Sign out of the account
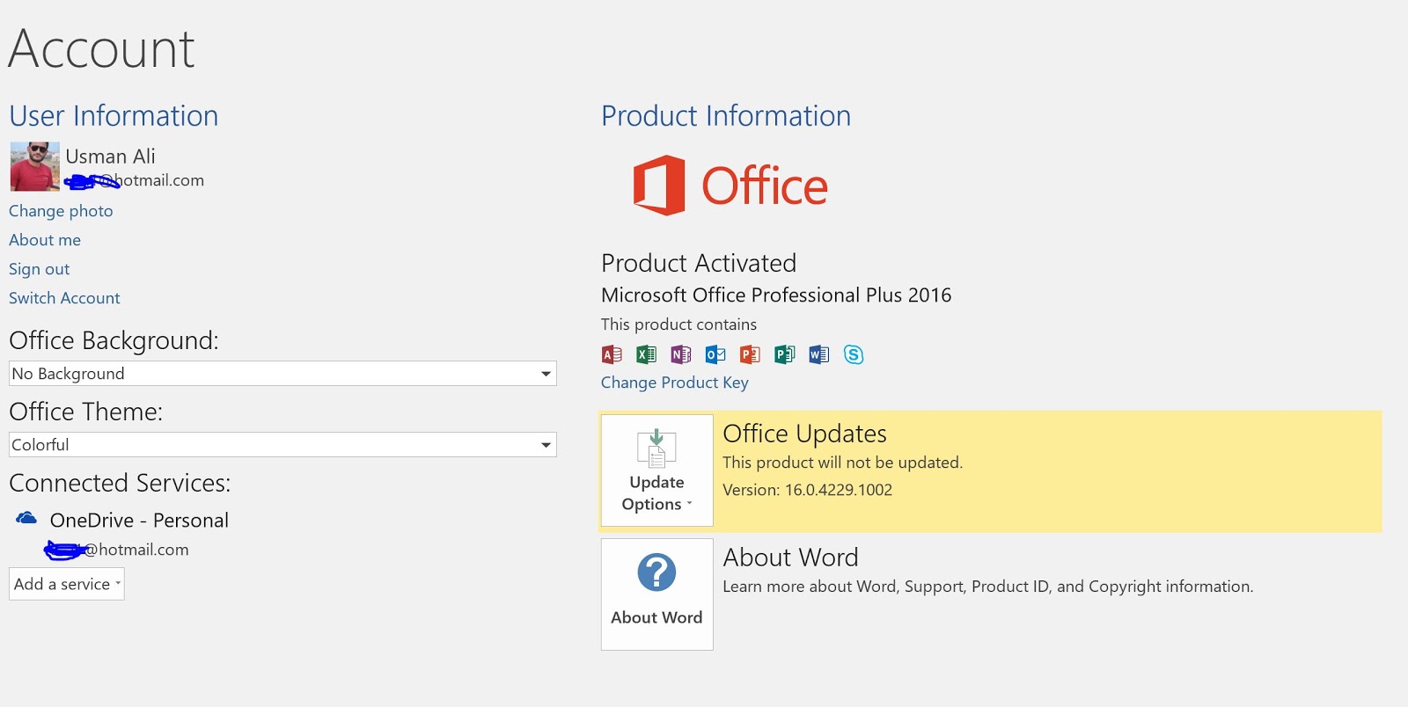This screenshot has width=1408, height=707. [40, 269]
